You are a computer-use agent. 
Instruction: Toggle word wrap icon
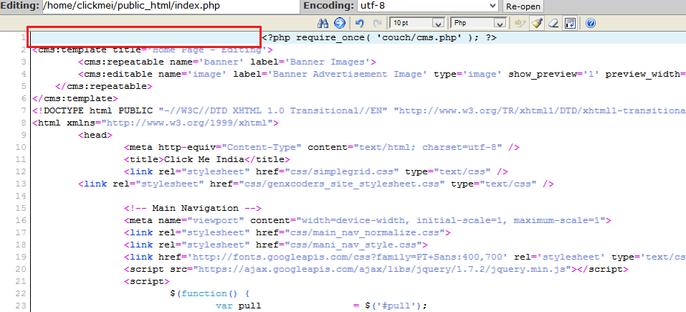pos(570,23)
